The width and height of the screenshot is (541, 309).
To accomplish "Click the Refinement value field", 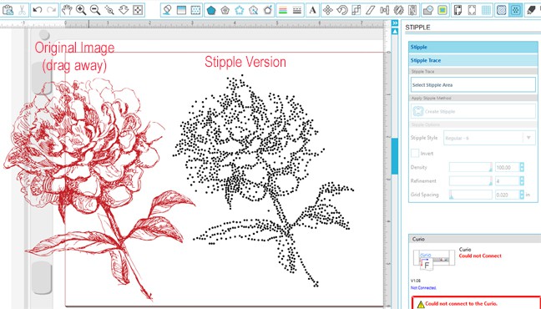I will 508,181.
